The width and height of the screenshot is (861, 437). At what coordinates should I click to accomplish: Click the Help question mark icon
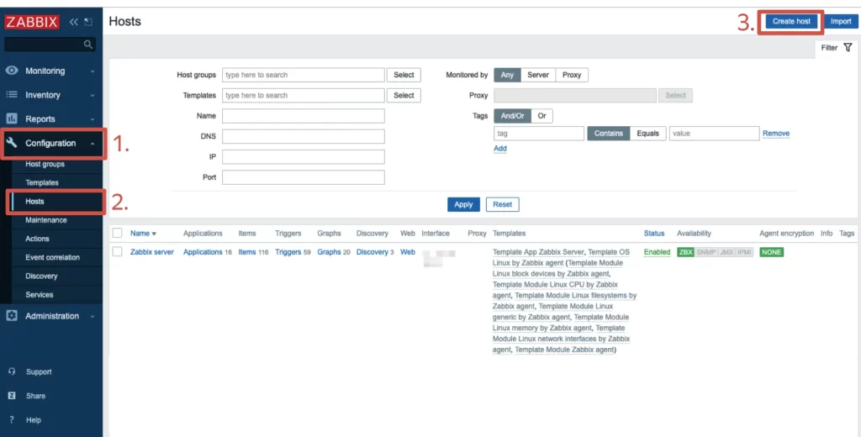point(12,420)
